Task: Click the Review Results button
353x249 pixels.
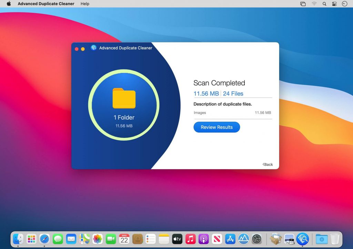Action: point(216,127)
